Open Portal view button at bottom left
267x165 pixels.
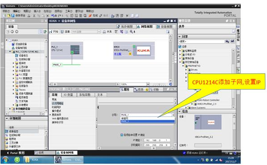tap(16, 153)
